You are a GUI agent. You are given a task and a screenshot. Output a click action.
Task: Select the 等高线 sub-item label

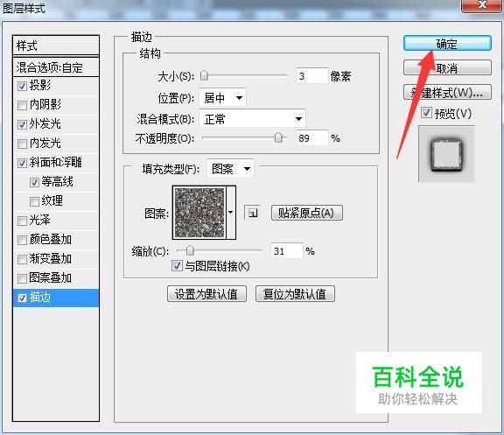[x=57, y=182]
